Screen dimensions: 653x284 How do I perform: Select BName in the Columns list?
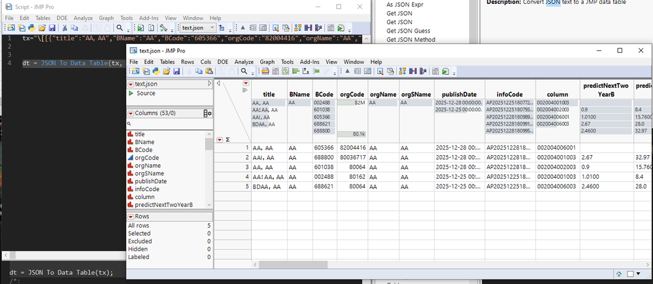[x=144, y=142]
